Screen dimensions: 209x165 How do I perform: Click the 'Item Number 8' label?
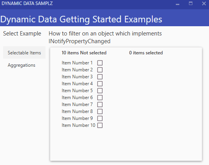pos(77,111)
